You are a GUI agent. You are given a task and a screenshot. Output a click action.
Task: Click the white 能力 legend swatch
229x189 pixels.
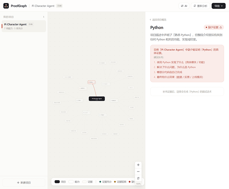71,182
